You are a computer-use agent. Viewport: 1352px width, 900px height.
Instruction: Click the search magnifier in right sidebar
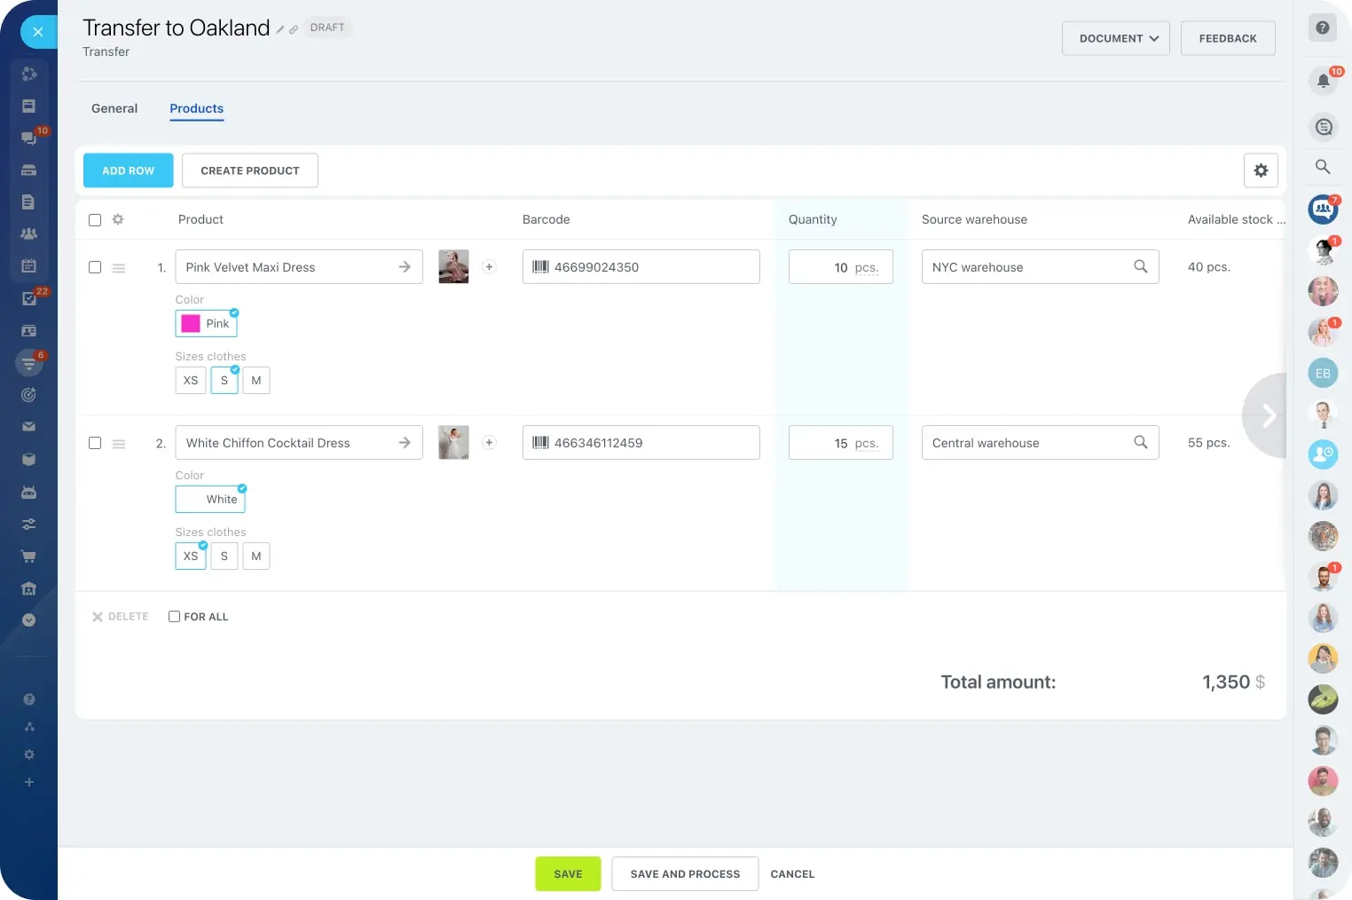(1323, 167)
